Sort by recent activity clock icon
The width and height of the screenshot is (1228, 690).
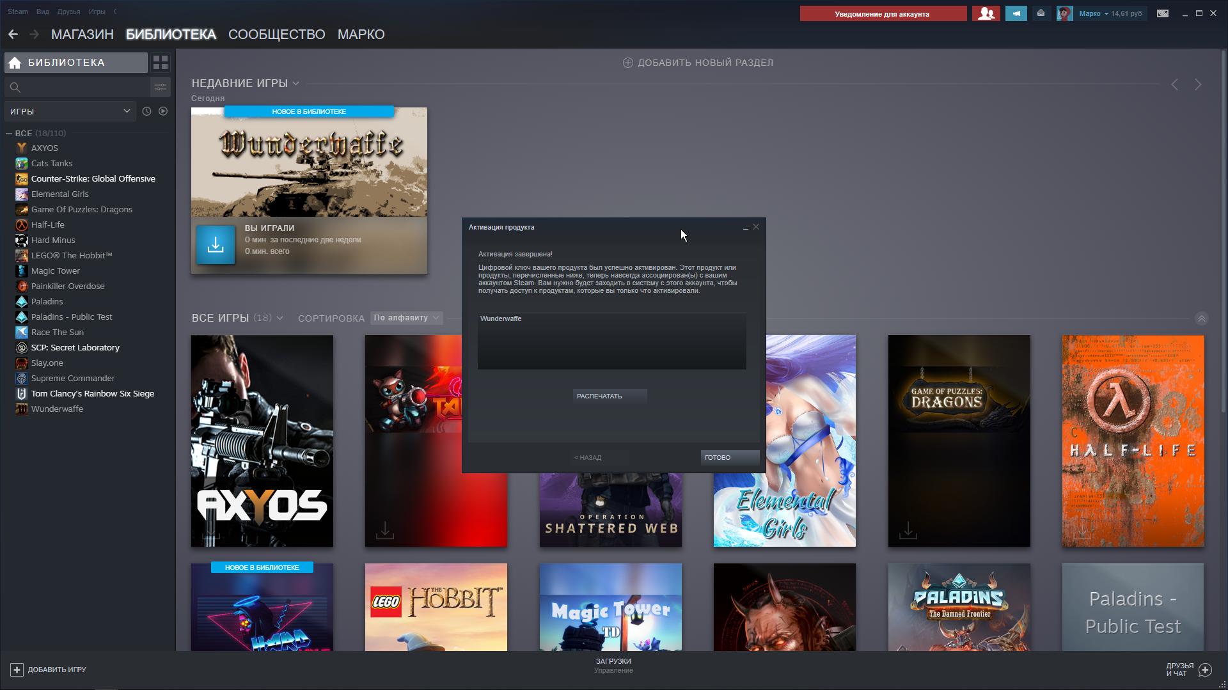(x=146, y=111)
